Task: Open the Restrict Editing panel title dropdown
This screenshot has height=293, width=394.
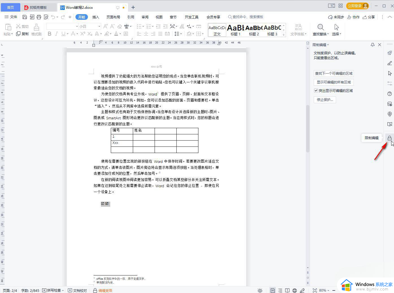Action: click(328, 45)
